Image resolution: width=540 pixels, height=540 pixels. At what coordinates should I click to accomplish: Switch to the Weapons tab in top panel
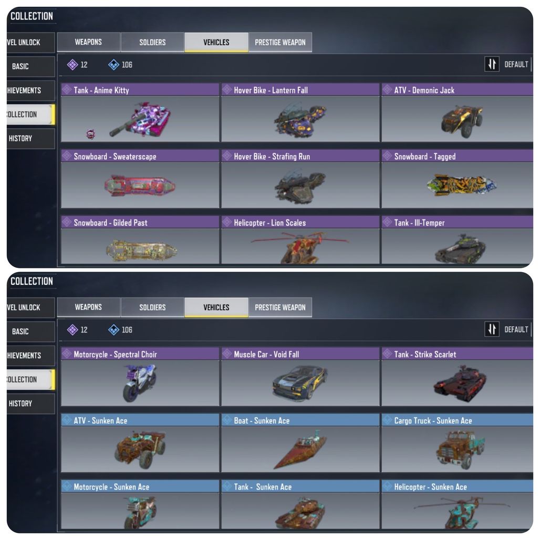(x=88, y=42)
